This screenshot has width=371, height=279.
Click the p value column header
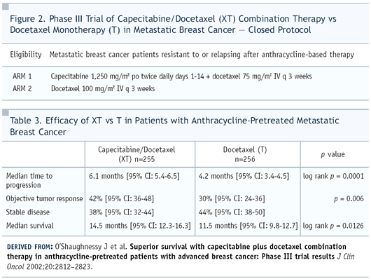pyautogui.click(x=333, y=154)
